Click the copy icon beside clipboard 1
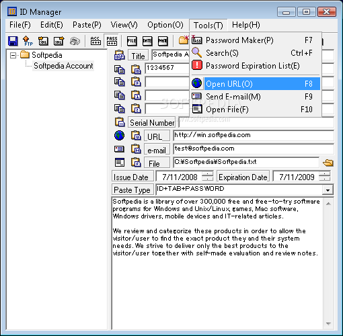 click(119, 95)
